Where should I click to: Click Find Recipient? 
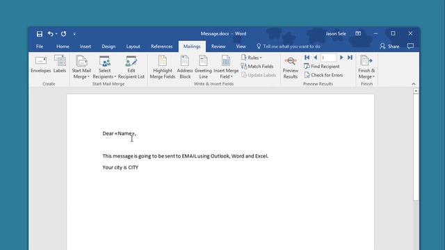[321, 67]
